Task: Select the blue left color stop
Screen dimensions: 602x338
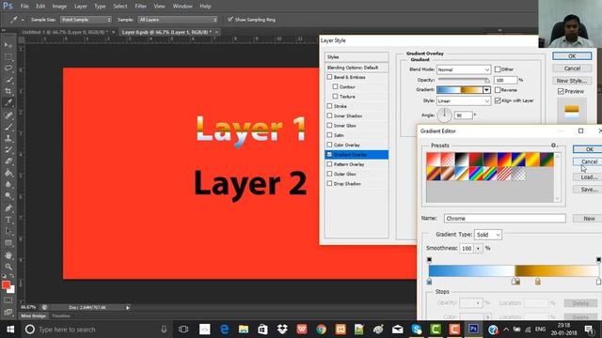Action: pos(429,282)
